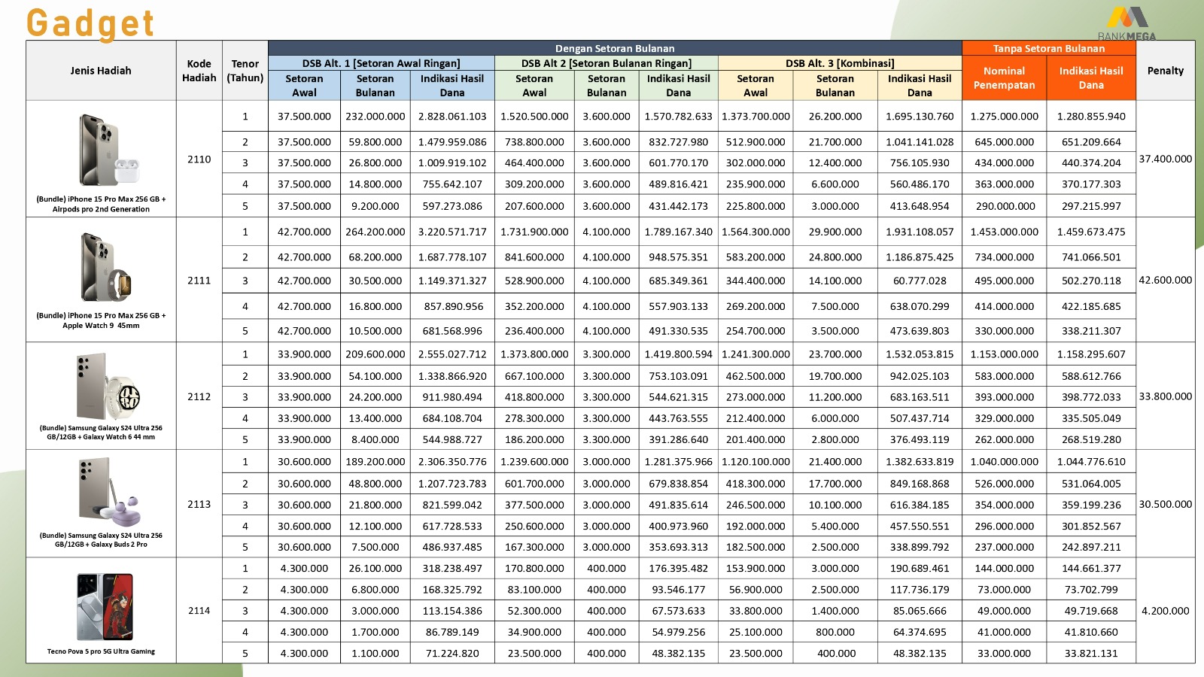
Task: Click the Gadget title heading
Action: [90, 23]
